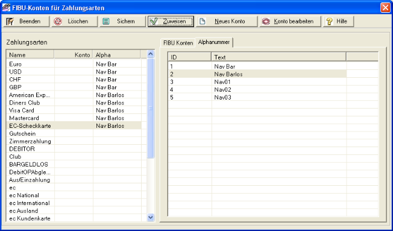Select the Alphanummer tab
The width and height of the screenshot is (393, 231).
pyautogui.click(x=214, y=42)
